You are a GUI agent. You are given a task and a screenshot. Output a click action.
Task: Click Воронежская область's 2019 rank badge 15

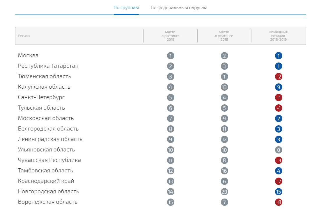[x=171, y=202]
